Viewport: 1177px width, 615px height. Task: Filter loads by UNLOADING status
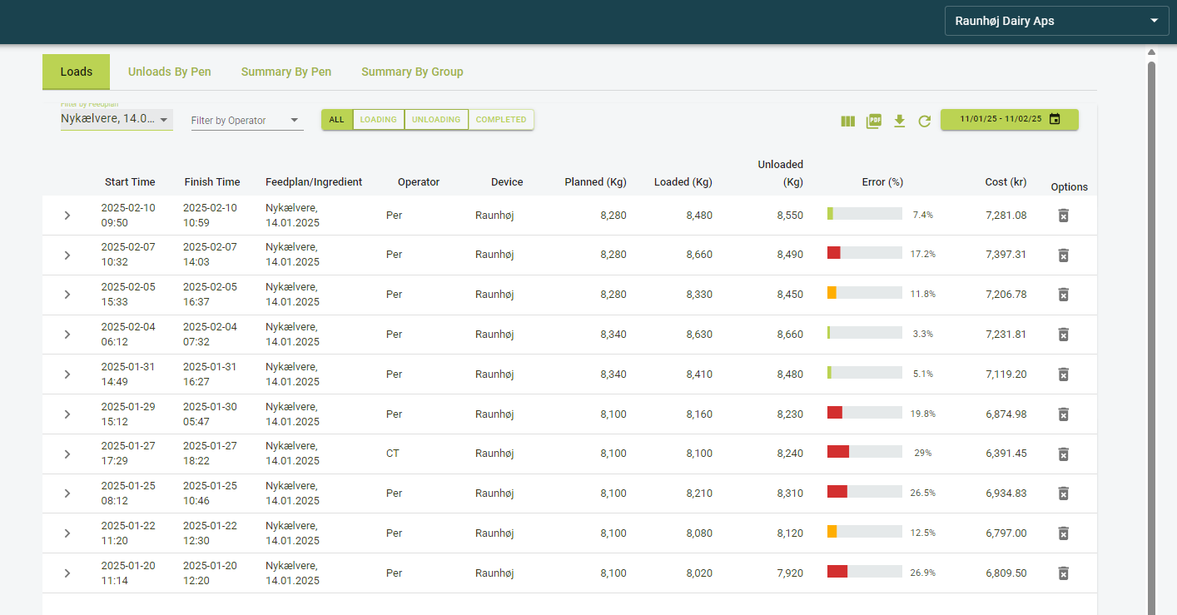436,120
